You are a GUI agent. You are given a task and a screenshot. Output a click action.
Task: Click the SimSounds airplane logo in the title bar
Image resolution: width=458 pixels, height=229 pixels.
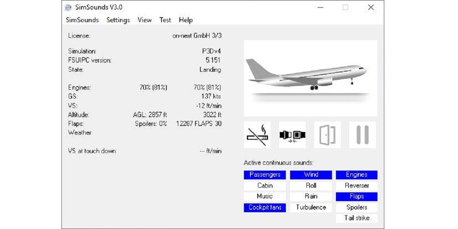pyautogui.click(x=69, y=7)
